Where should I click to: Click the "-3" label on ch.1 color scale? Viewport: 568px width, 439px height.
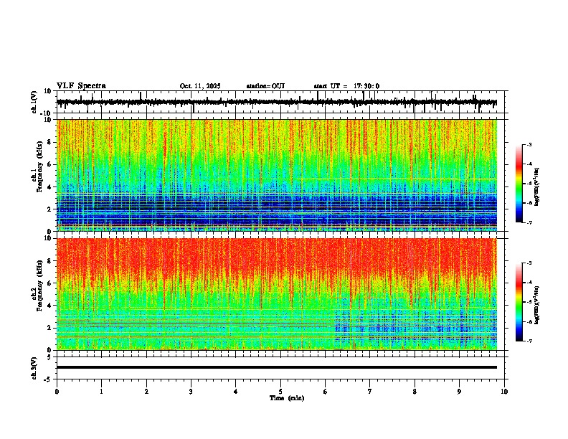tap(529, 144)
